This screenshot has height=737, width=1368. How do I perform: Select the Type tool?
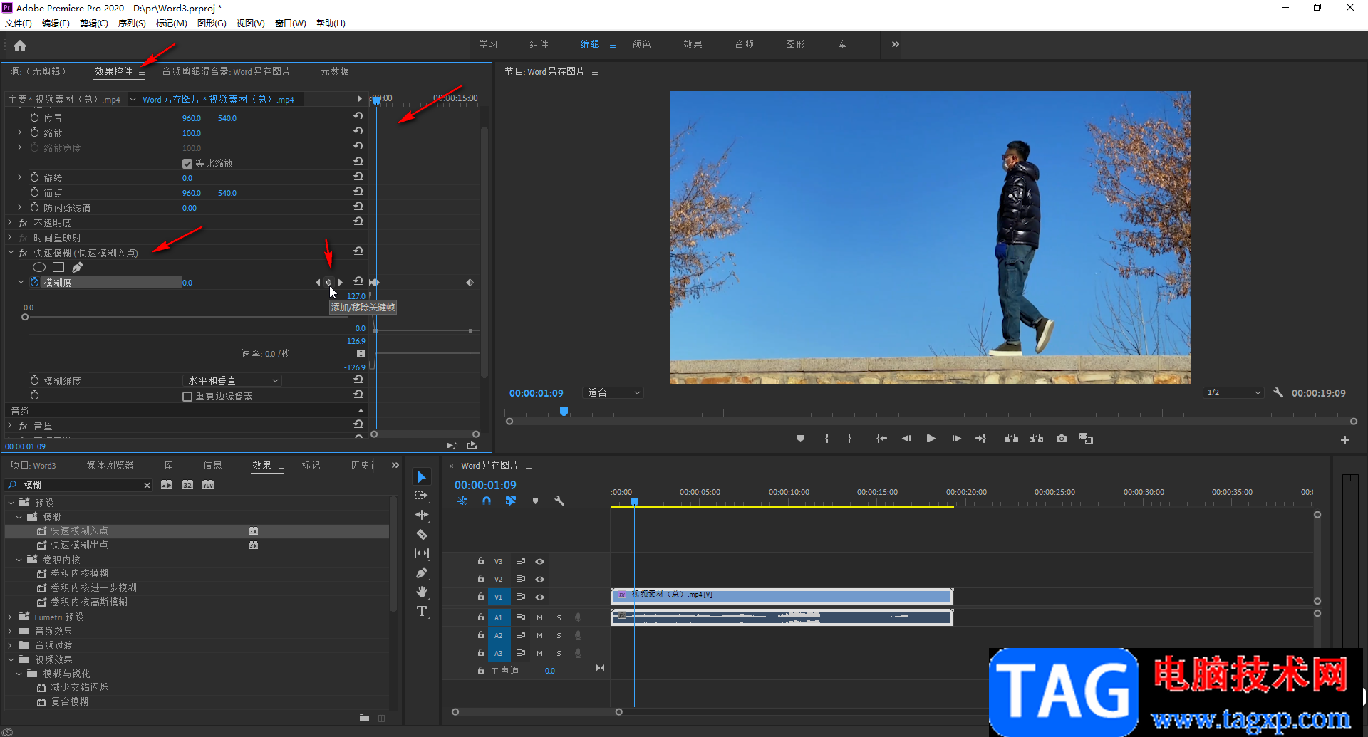pos(422,612)
